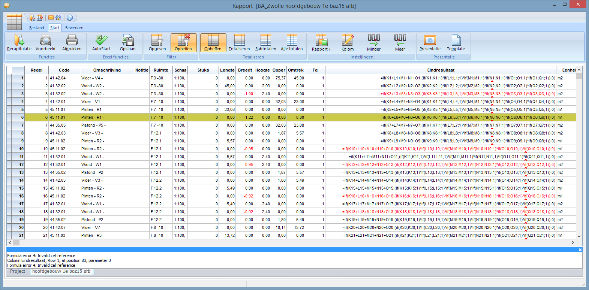Toggle Opheffen in the Filter group
Viewport: 589px width, 290px height.
[x=183, y=43]
